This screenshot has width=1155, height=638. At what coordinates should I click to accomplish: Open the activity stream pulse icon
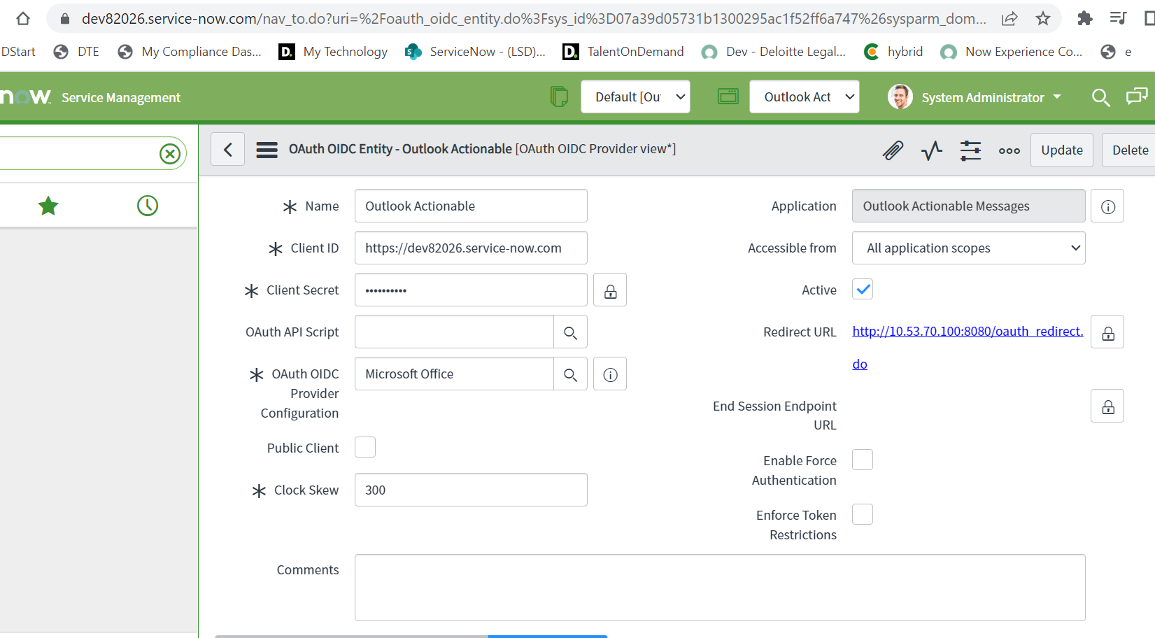[932, 150]
